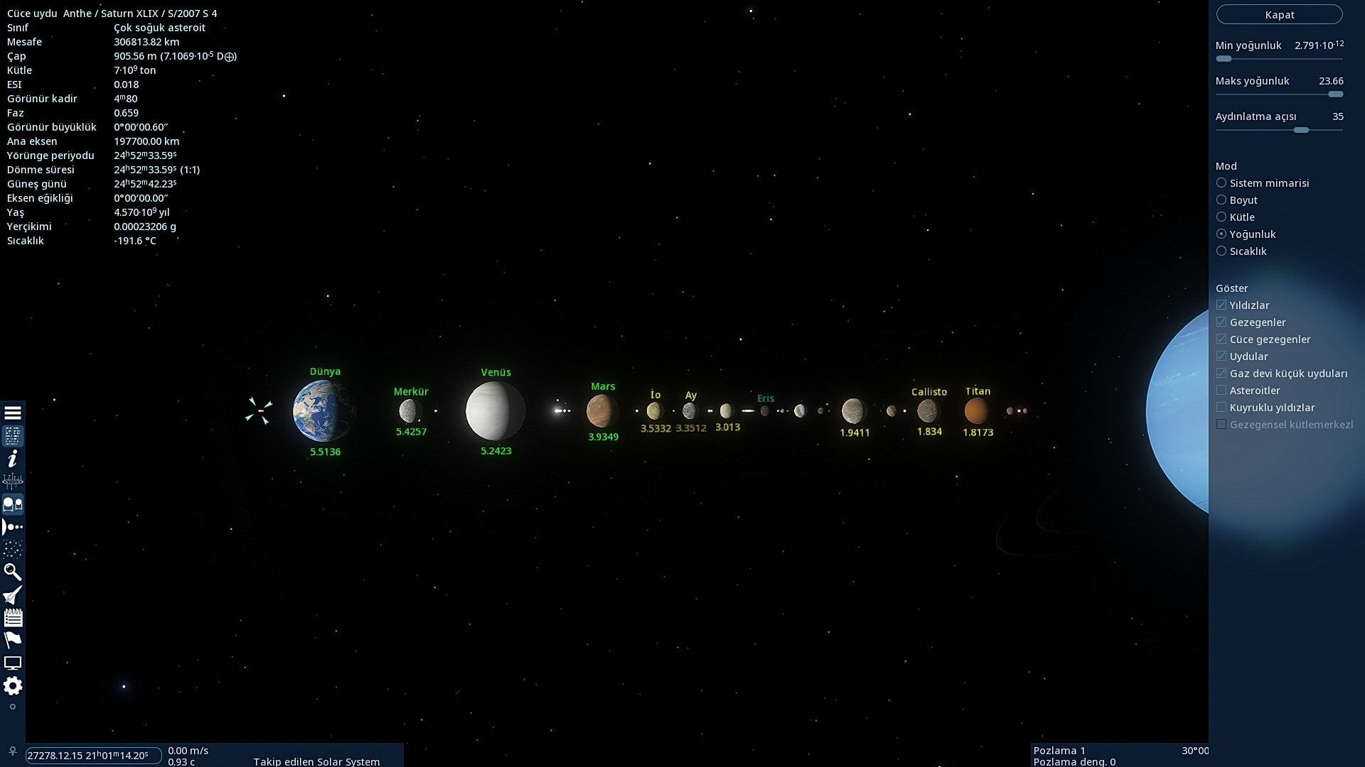Viewport: 1365px width, 767px height.
Task: Select the Boyut mode radio button
Action: (x=1221, y=200)
